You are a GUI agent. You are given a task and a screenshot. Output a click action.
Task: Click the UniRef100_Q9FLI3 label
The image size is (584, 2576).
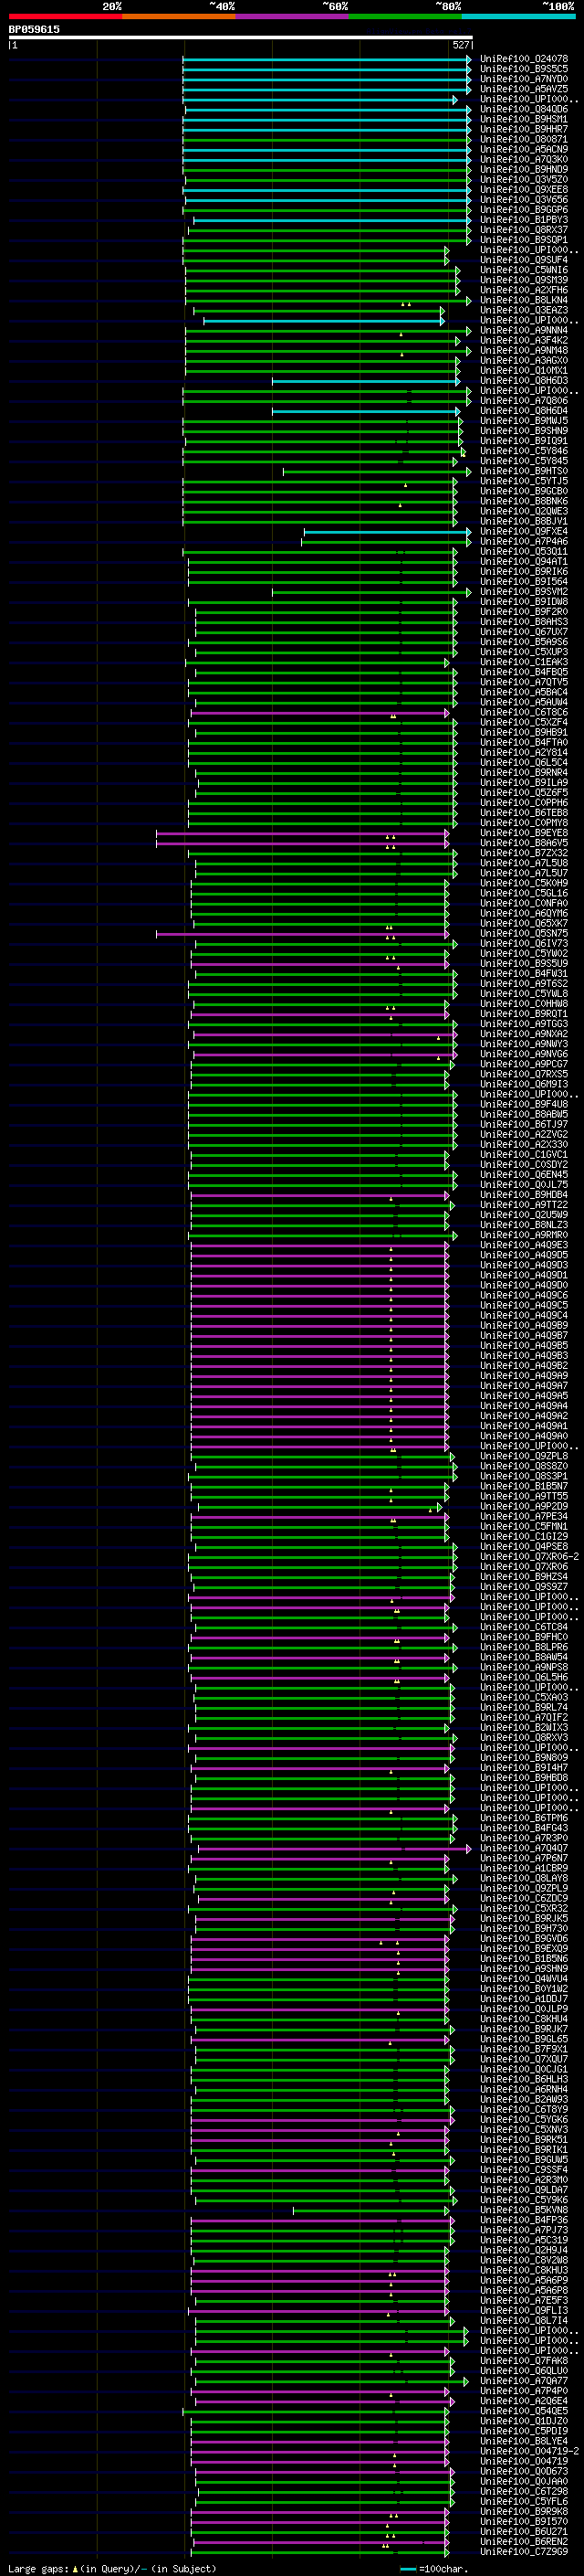point(524,2311)
